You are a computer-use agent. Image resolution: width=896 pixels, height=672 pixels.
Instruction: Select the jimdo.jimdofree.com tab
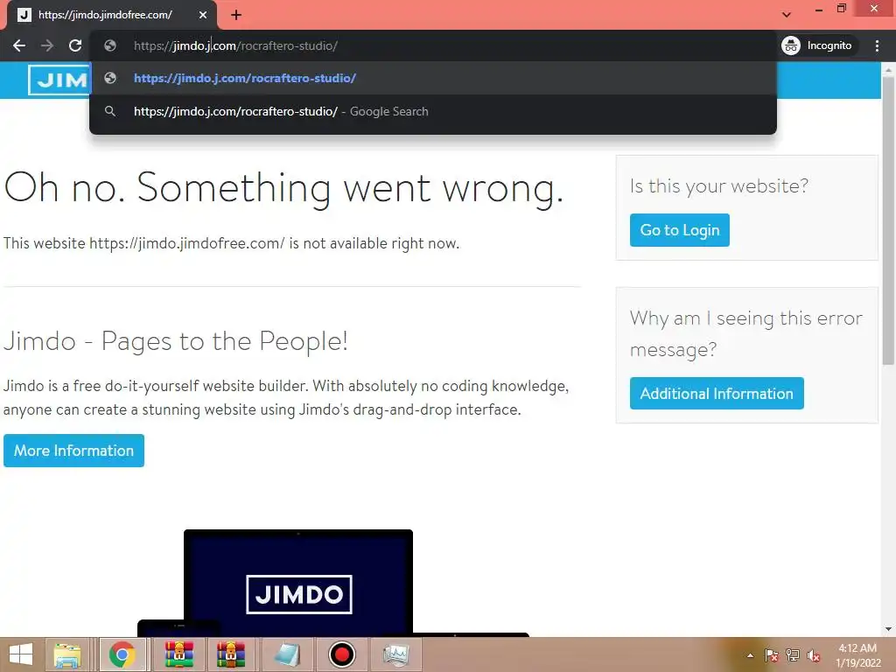click(x=111, y=15)
